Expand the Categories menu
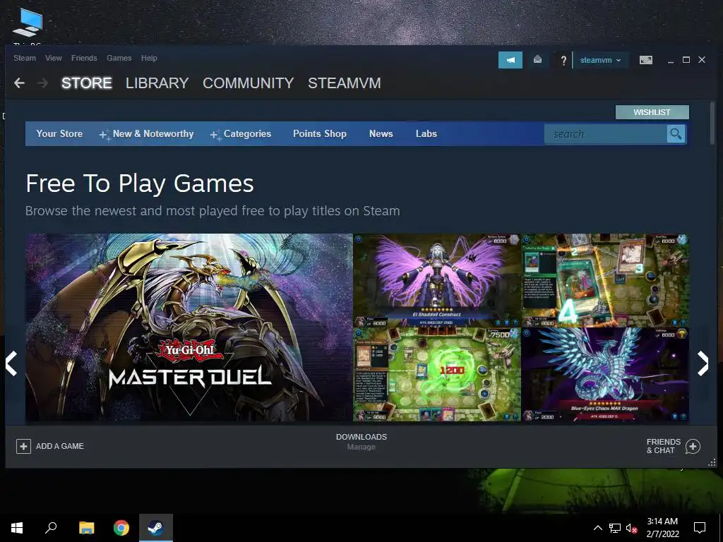This screenshot has height=542, width=723. click(241, 133)
